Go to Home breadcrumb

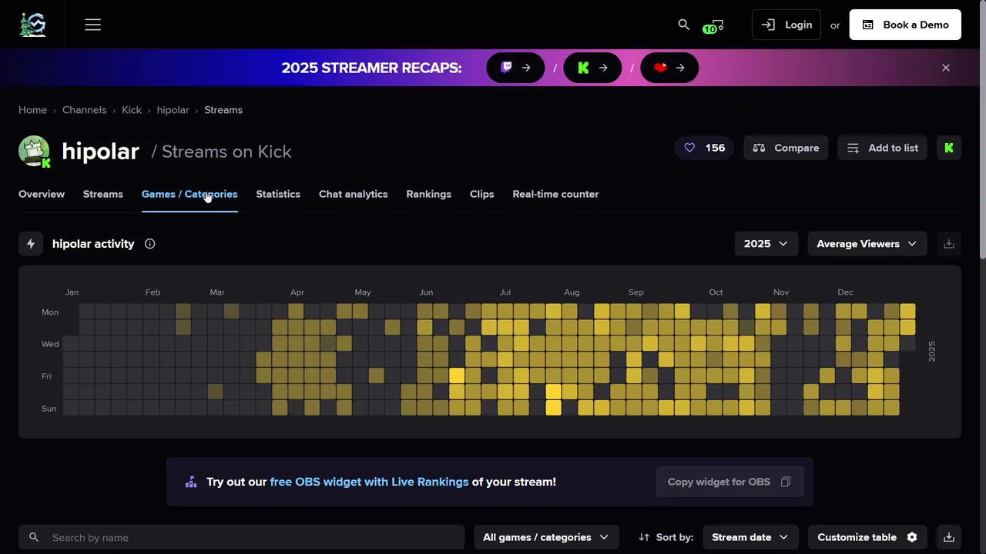click(32, 110)
